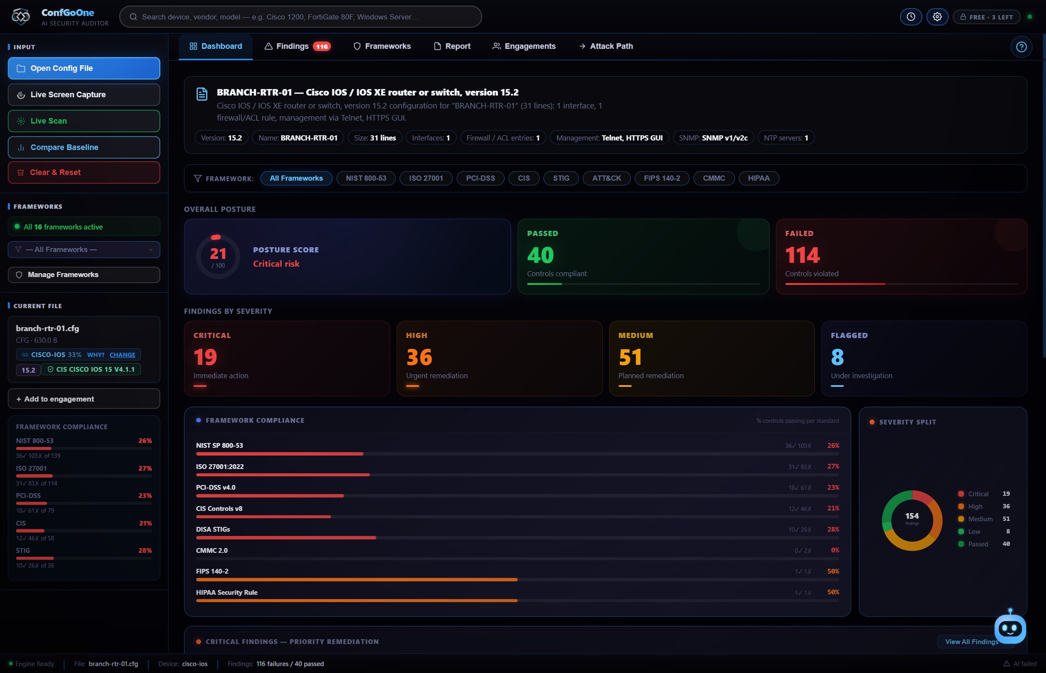The image size is (1046, 673).
Task: Open the Critical 19 findings card
Action: click(286, 359)
